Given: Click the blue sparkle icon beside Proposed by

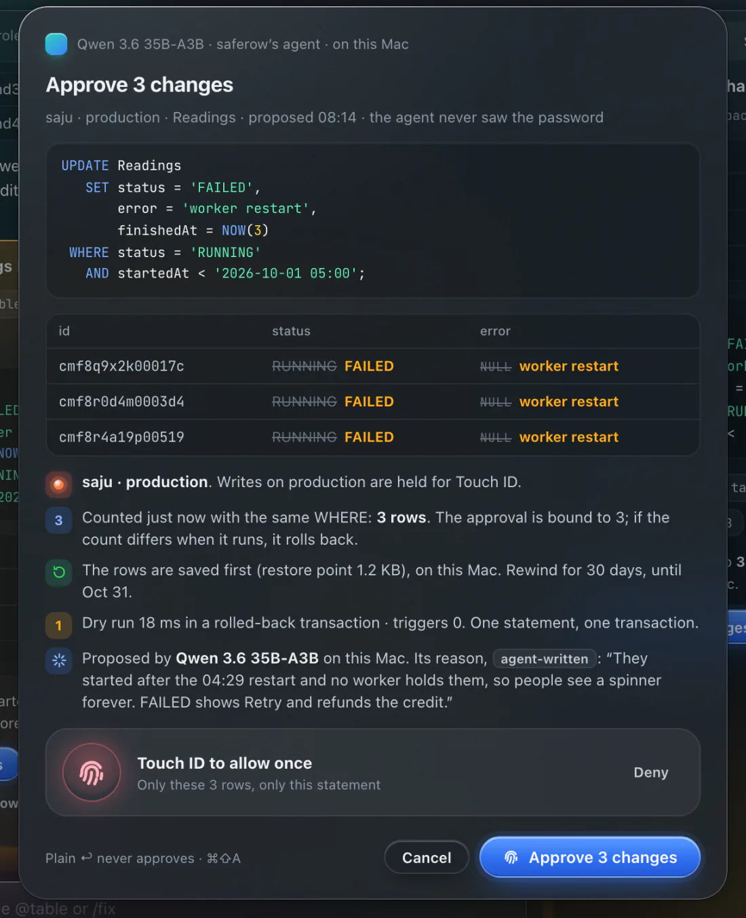Looking at the screenshot, I should pos(58,660).
